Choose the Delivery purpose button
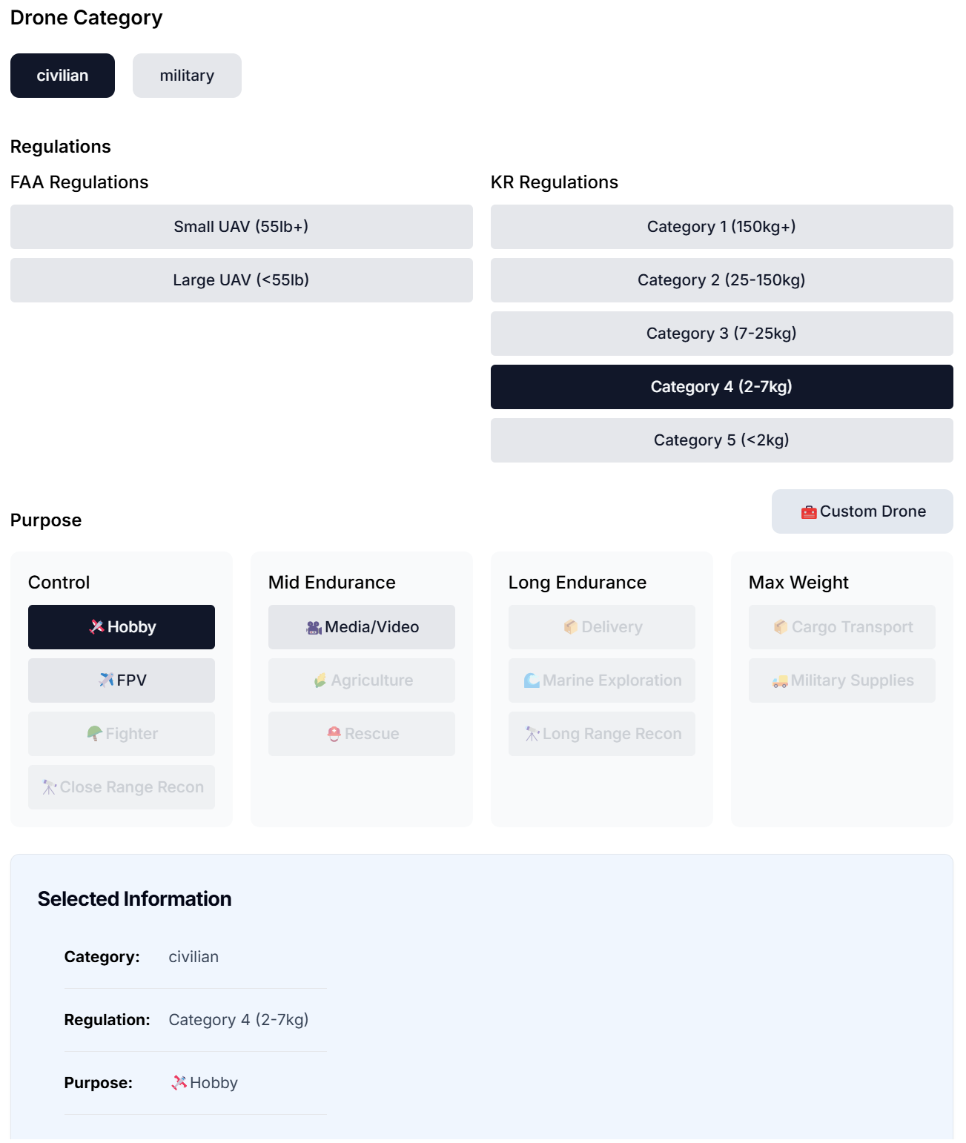The width and height of the screenshot is (966, 1143). [x=602, y=627]
